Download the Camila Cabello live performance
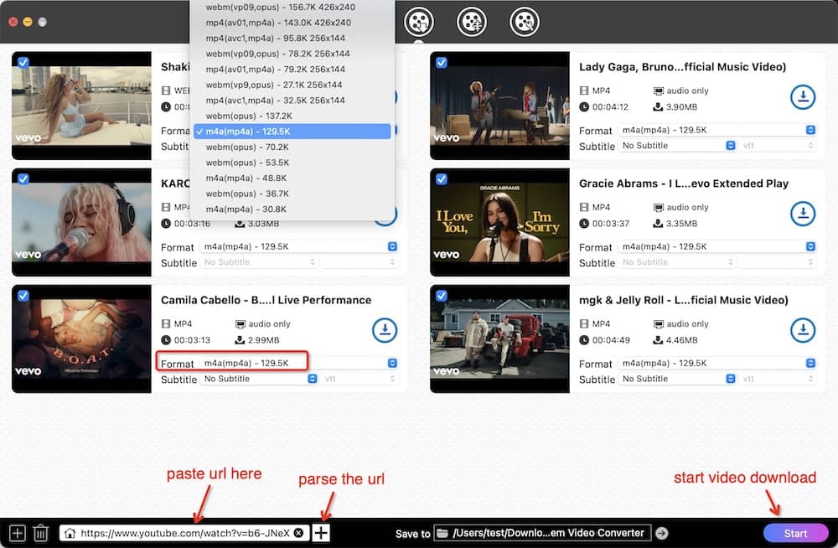Screen dimensions: 838x548 [x=385, y=330]
